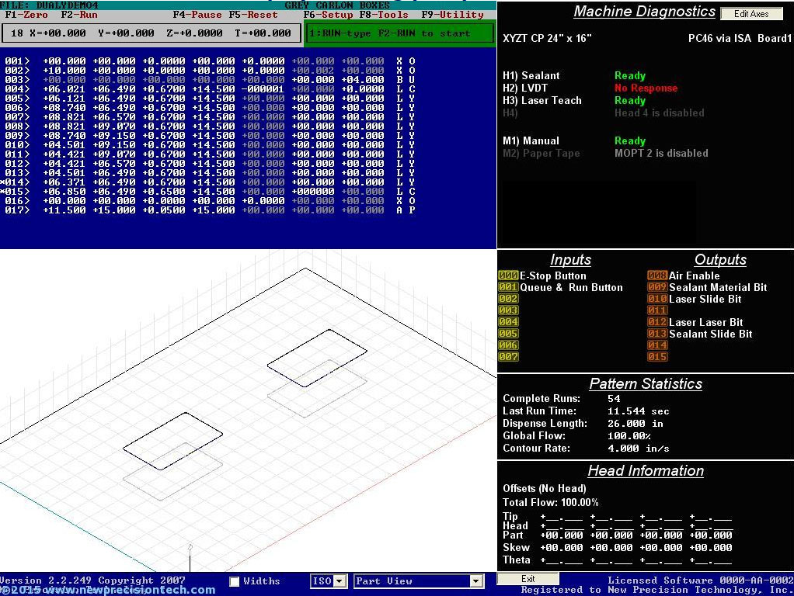Click H2) LVDT head entry
The width and height of the screenshot is (794, 596).
click(525, 88)
